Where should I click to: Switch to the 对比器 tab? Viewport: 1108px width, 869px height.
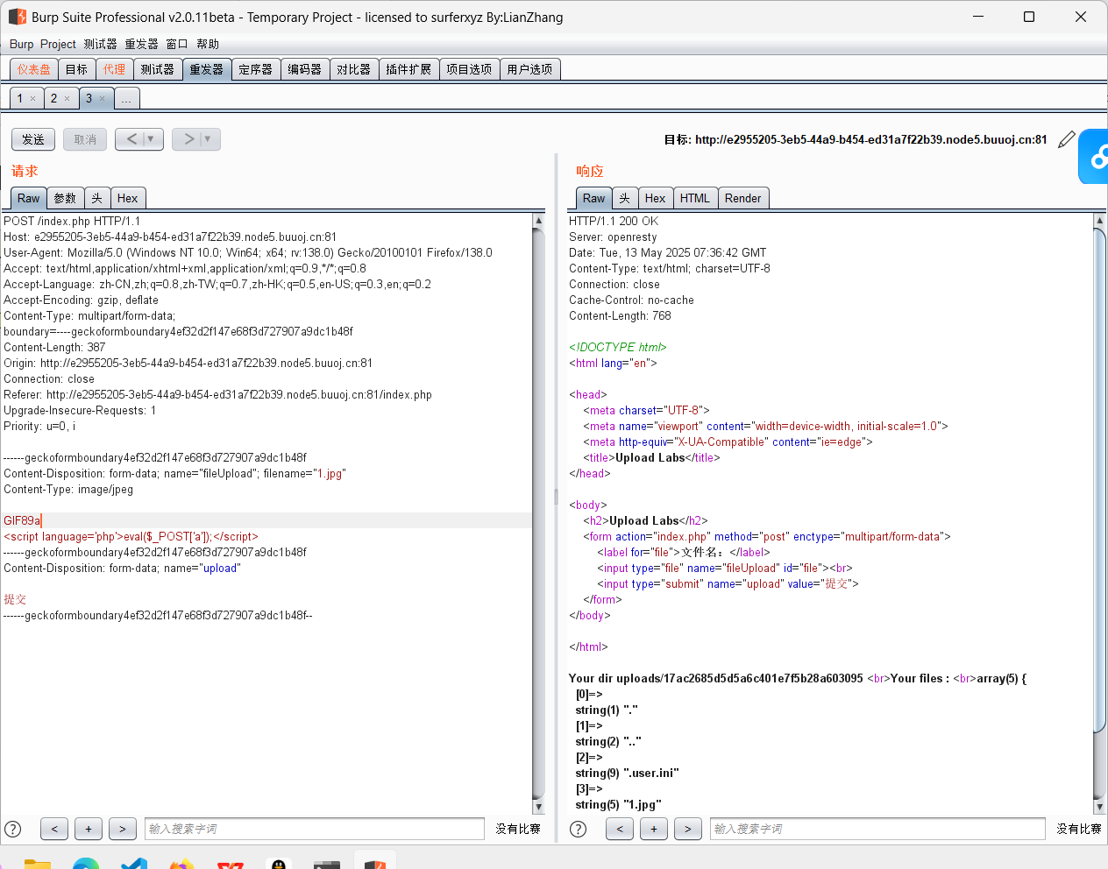(354, 69)
